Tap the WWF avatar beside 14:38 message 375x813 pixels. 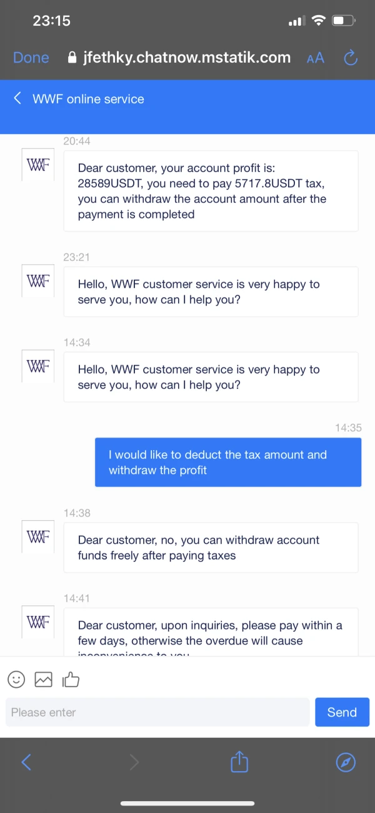coord(38,537)
